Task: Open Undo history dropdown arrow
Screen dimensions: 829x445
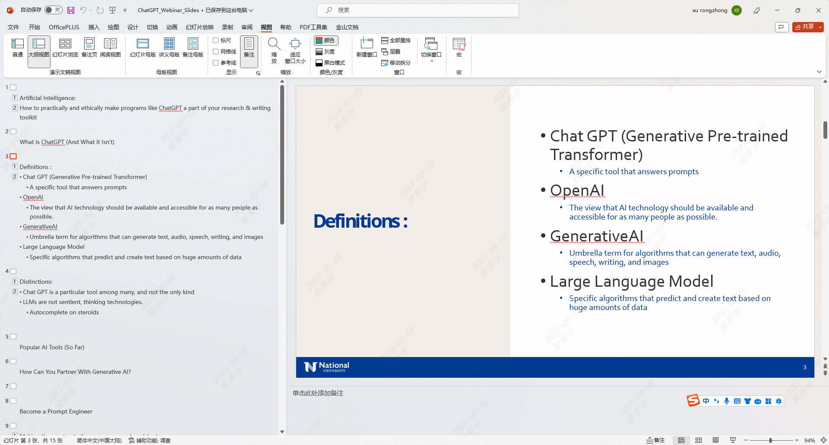Action: coord(90,10)
